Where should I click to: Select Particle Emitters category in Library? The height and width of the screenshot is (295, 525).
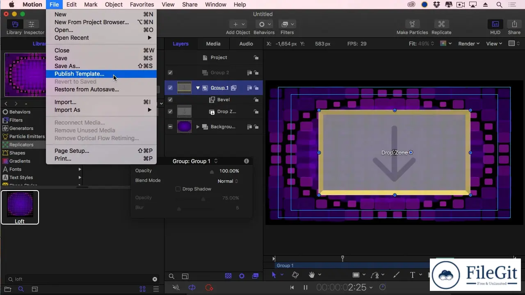[41, 136]
